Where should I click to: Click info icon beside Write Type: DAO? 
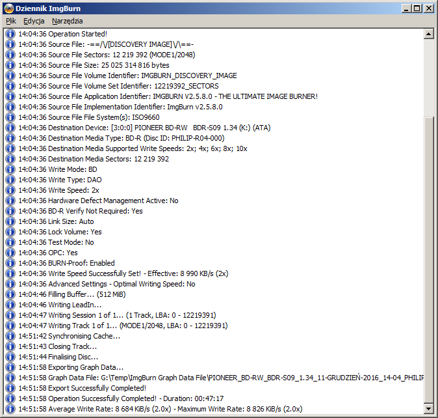[10, 180]
